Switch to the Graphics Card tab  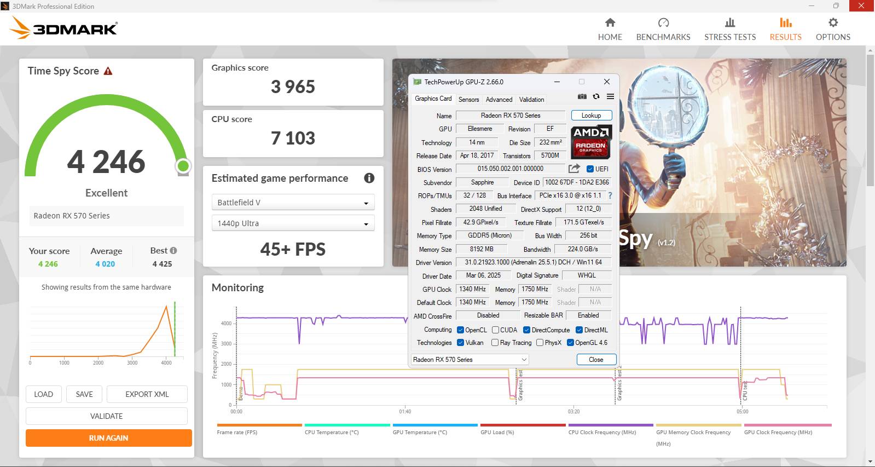coord(433,99)
